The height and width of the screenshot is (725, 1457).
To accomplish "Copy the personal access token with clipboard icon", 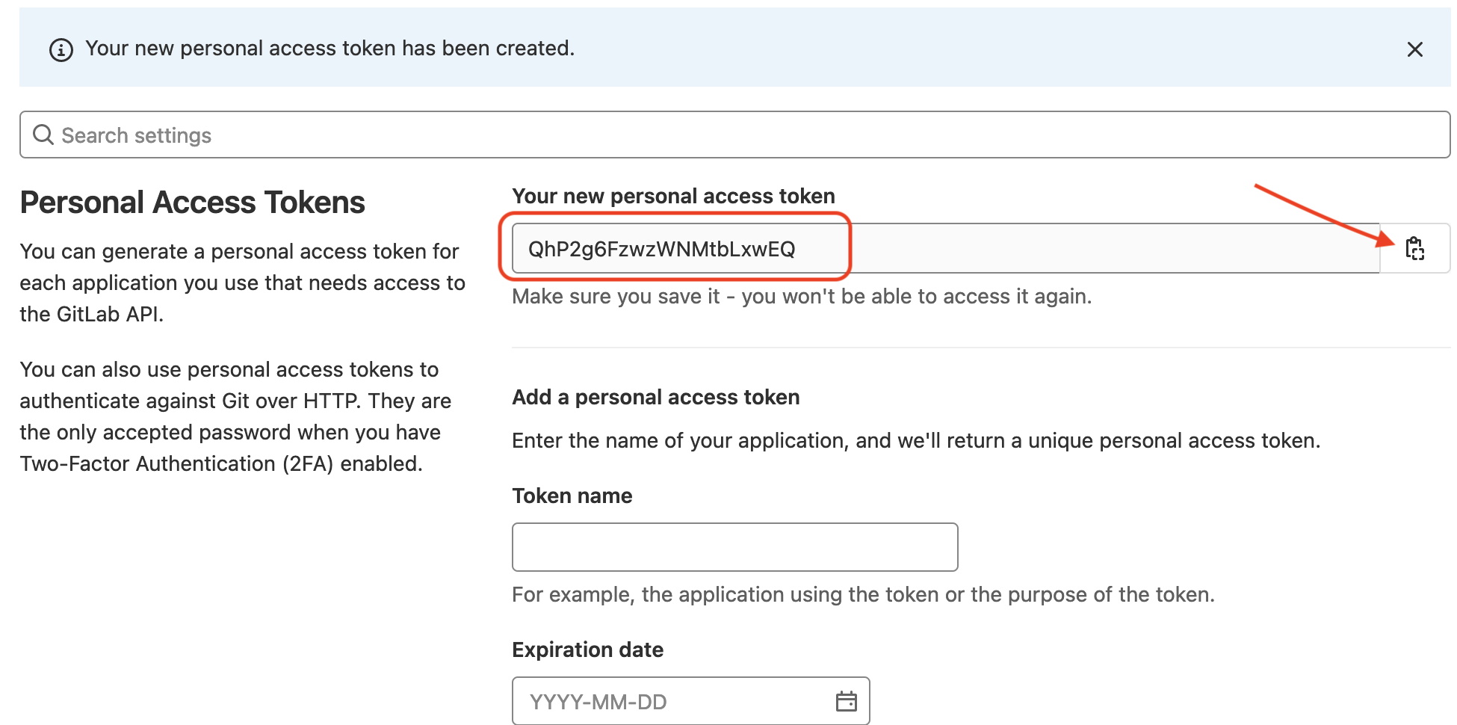I will 1414,248.
